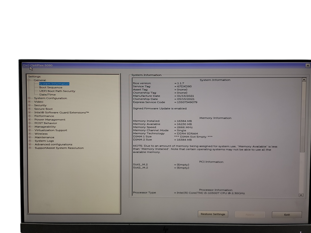Click the Restore Settings button
Image resolution: width=311 pixels, height=233 pixels.
point(213,214)
